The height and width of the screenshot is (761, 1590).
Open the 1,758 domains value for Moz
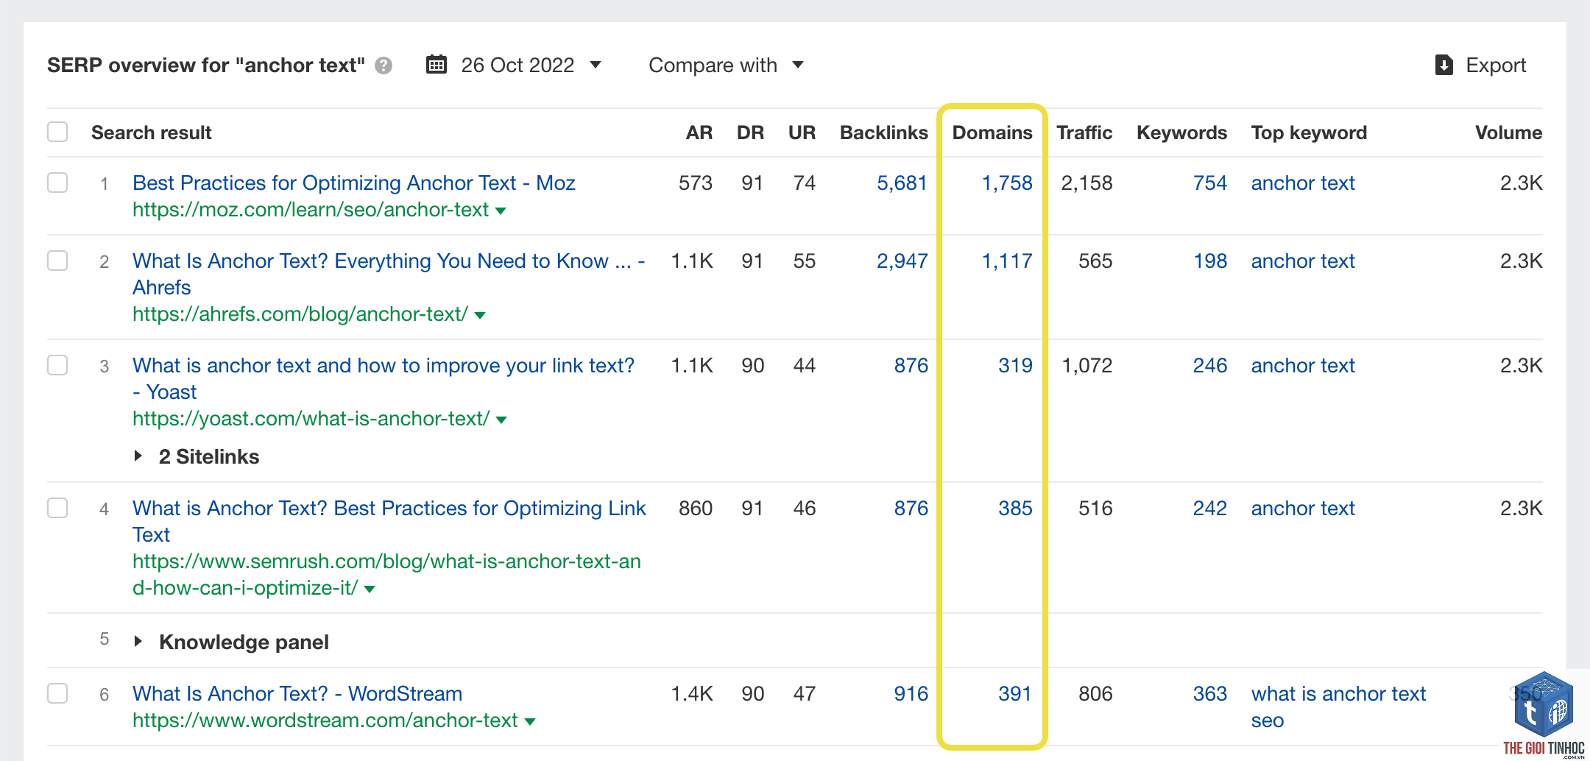tap(1007, 183)
